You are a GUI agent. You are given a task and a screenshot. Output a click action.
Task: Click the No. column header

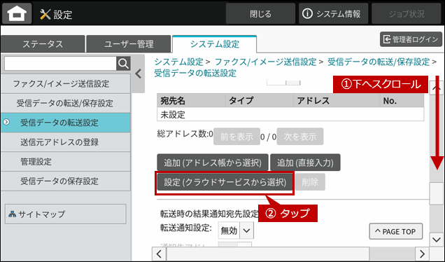[402, 100]
